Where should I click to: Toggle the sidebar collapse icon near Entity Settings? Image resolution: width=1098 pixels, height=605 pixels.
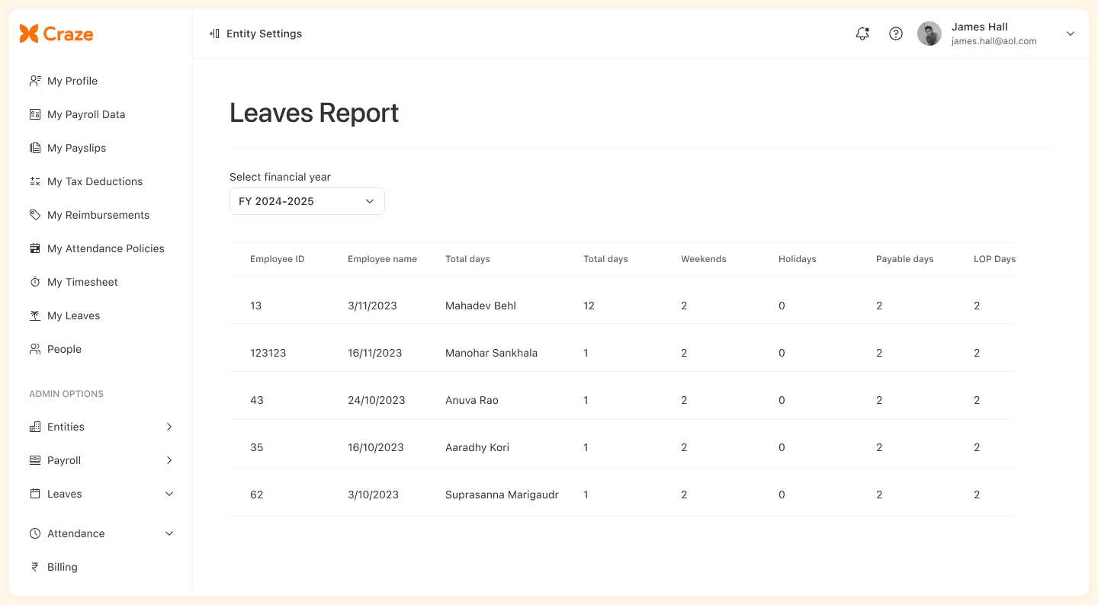[x=213, y=34]
